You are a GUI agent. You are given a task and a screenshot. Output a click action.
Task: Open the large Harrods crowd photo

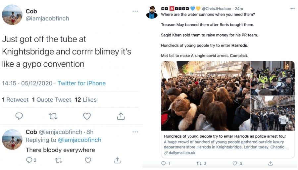(205, 96)
